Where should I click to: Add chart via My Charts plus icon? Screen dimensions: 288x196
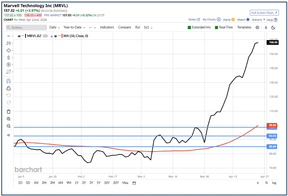pos(219,19)
